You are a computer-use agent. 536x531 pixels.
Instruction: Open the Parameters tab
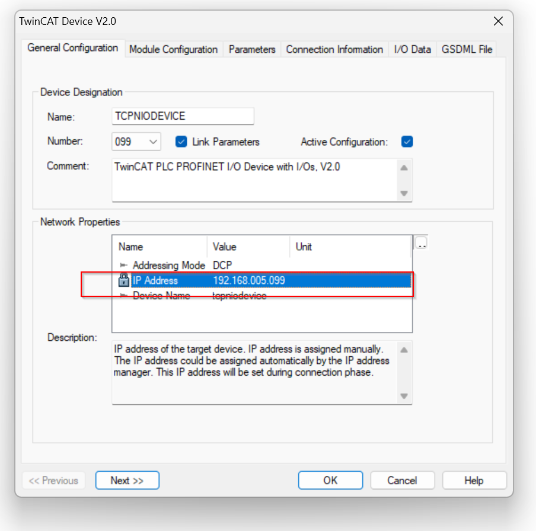point(252,50)
